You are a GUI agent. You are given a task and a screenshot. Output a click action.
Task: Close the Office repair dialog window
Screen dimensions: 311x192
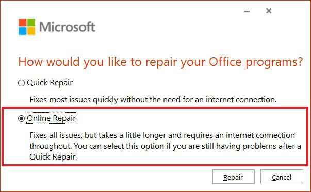click(269, 11)
